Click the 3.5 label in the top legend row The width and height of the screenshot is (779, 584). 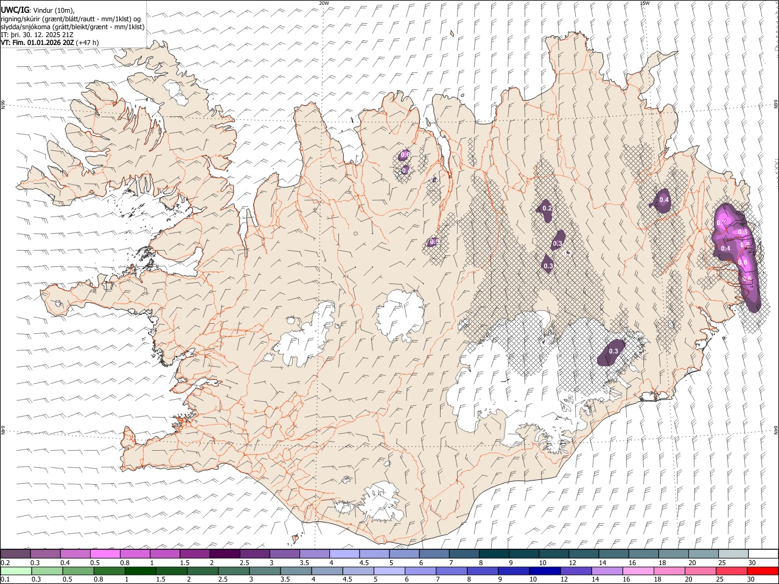(304, 563)
